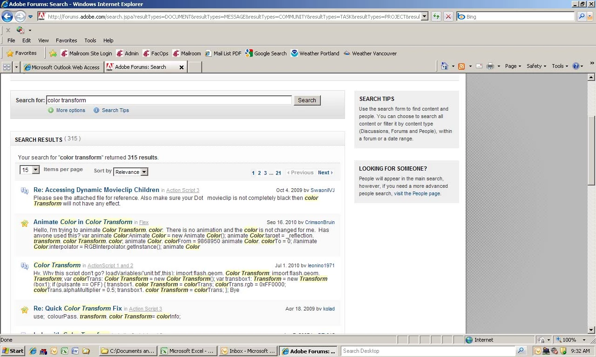Click the Excel icon in Quick Launch

64,351
